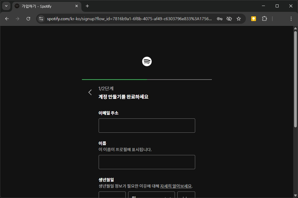
Task: Click the 이메일 주소 label
Action: point(108,113)
